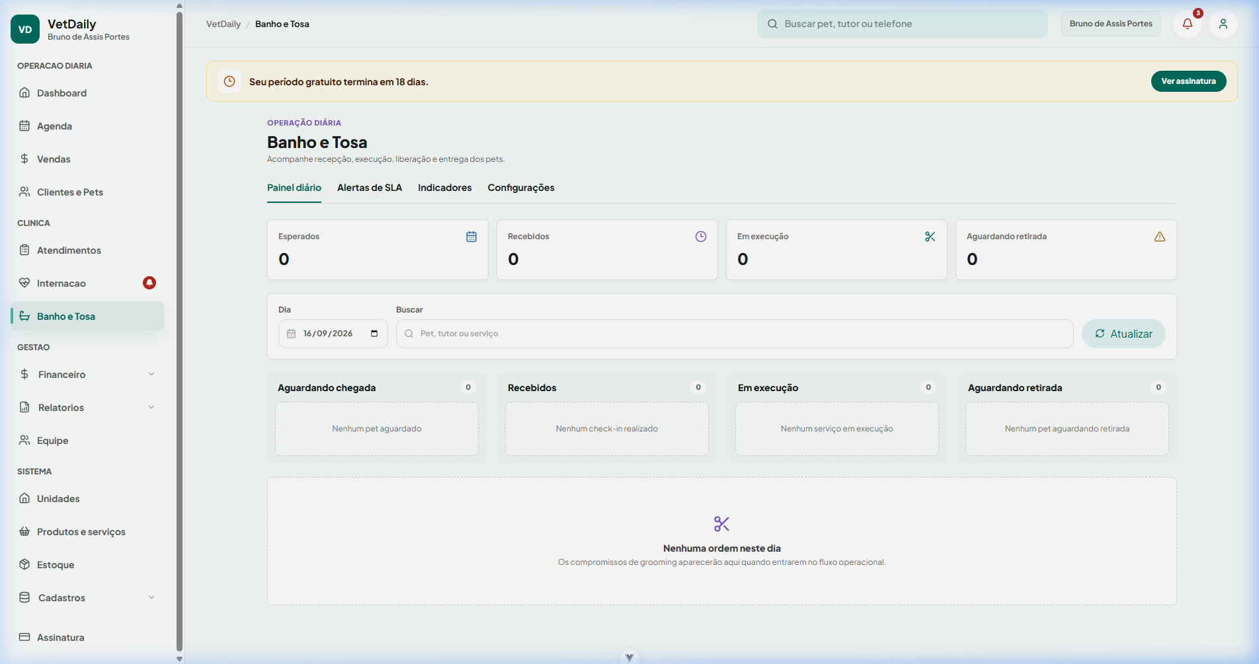The width and height of the screenshot is (1259, 664).
Task: Click the Dashboard home icon in sidebar
Action: (x=24, y=92)
